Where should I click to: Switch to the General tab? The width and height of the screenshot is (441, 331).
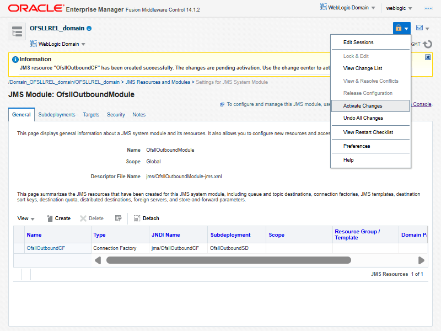[21, 115]
